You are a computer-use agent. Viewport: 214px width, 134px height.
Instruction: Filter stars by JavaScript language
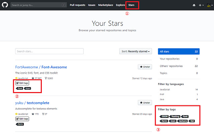click(x=179, y=89)
